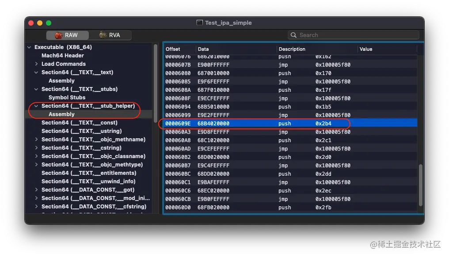Select Section64 (__TEXT,__cstring) row label

(x=82, y=147)
